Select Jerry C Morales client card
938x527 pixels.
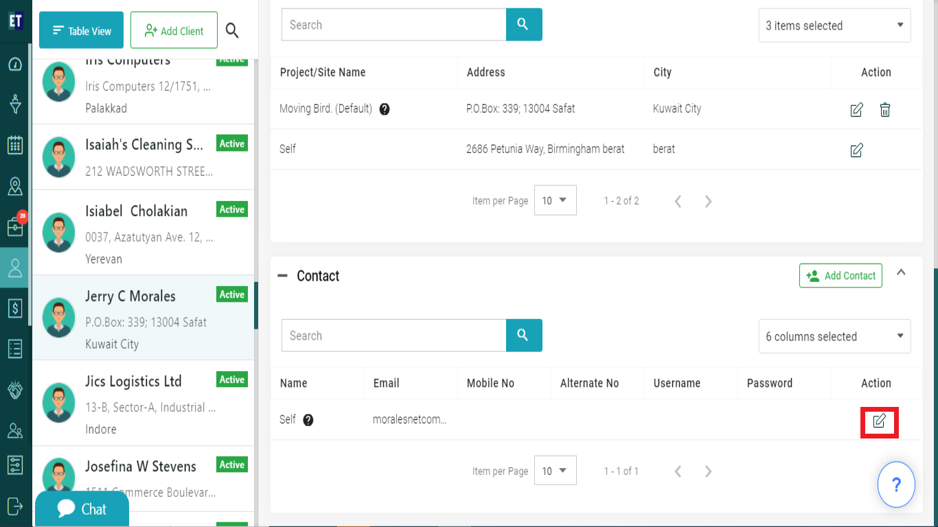click(x=143, y=318)
